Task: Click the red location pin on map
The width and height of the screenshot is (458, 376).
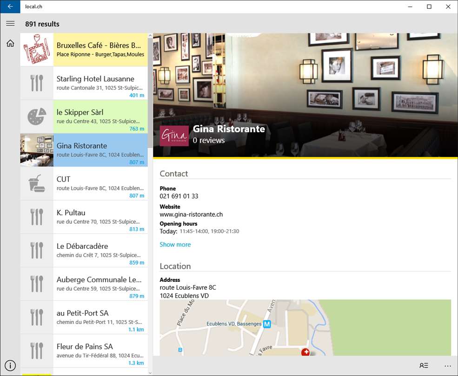Action: tap(305, 352)
